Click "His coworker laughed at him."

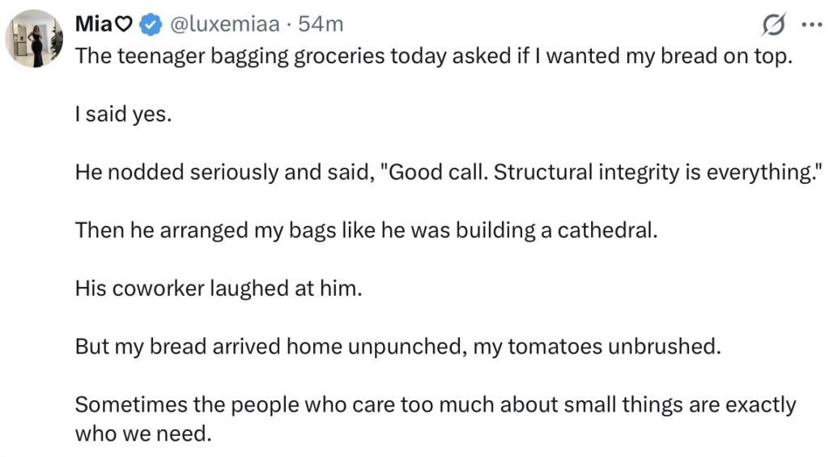[218, 288]
